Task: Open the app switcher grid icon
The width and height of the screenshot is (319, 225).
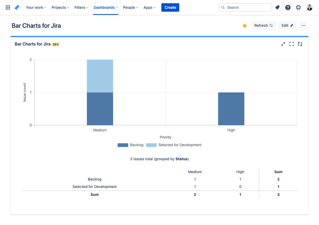Action: point(8,8)
